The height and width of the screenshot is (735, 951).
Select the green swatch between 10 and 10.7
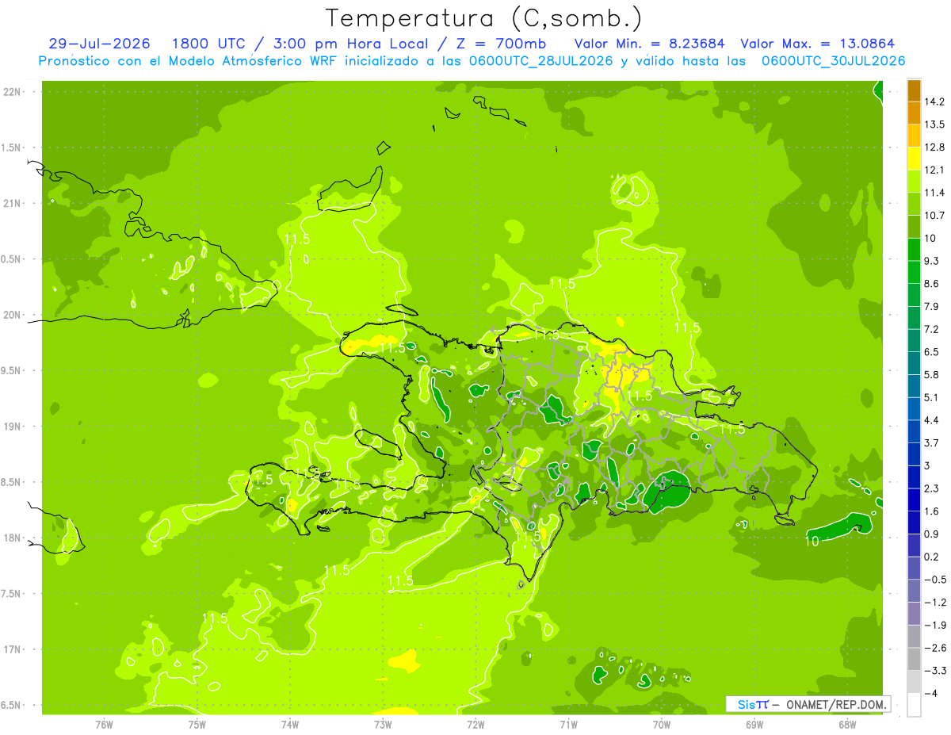coord(914,227)
